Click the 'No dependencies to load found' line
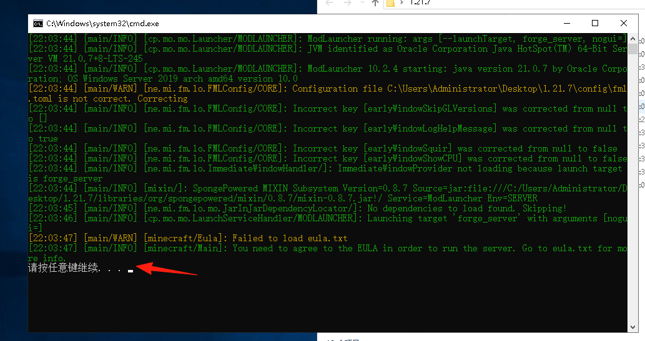Screen dimensions: 645x341 click(x=297, y=208)
